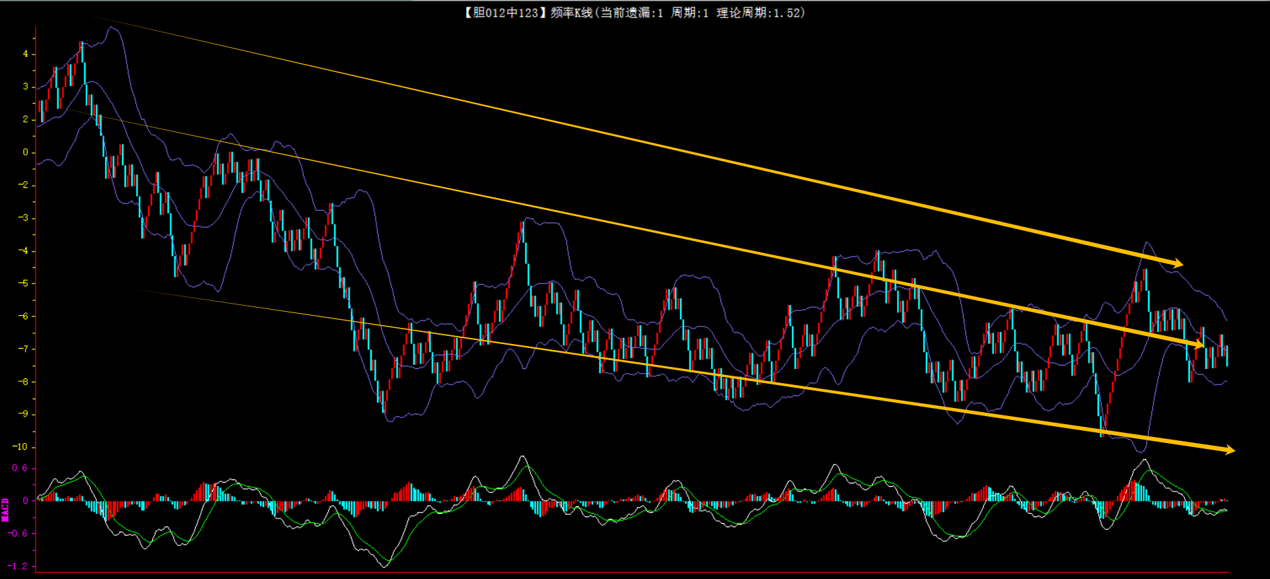
Task: Click the arrowhead of the top trend line
Action: click(x=1177, y=263)
